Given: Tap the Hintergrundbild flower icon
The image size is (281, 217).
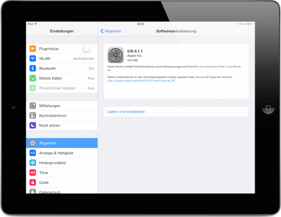Looking at the screenshot, I should pyautogui.click(x=33, y=163).
